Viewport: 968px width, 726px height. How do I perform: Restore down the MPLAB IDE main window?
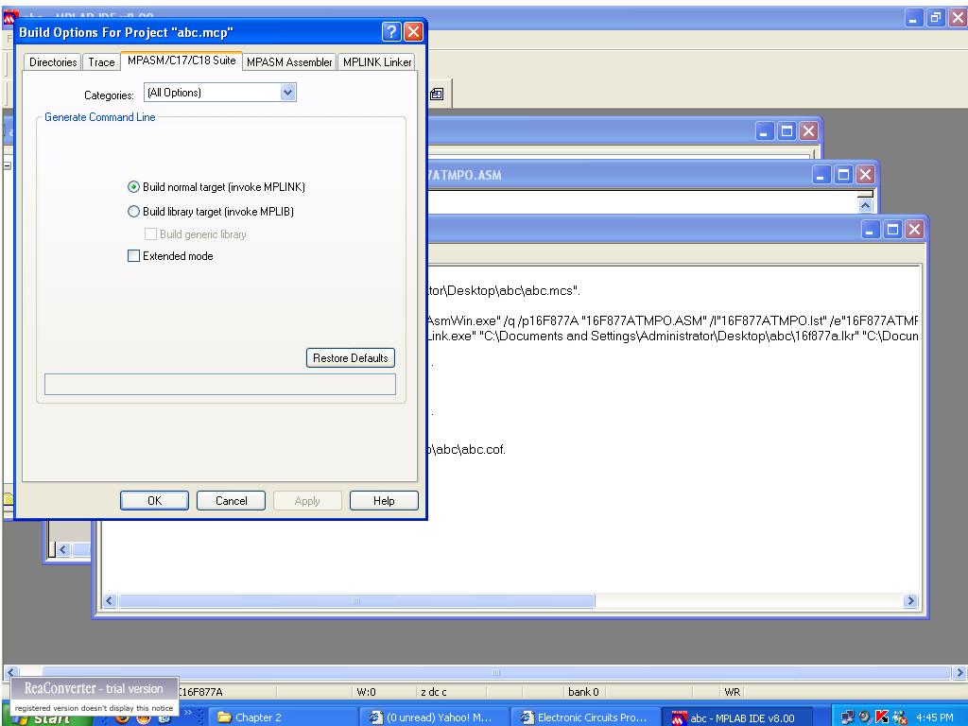point(937,17)
